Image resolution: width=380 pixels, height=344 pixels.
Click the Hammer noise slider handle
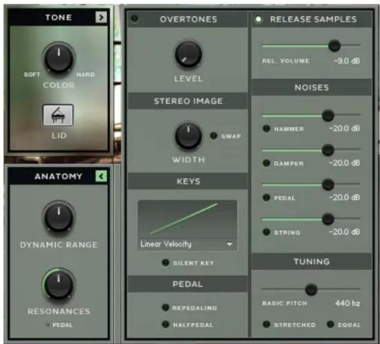tap(328, 116)
